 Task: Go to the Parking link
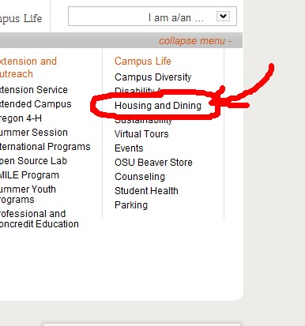pyautogui.click(x=131, y=205)
